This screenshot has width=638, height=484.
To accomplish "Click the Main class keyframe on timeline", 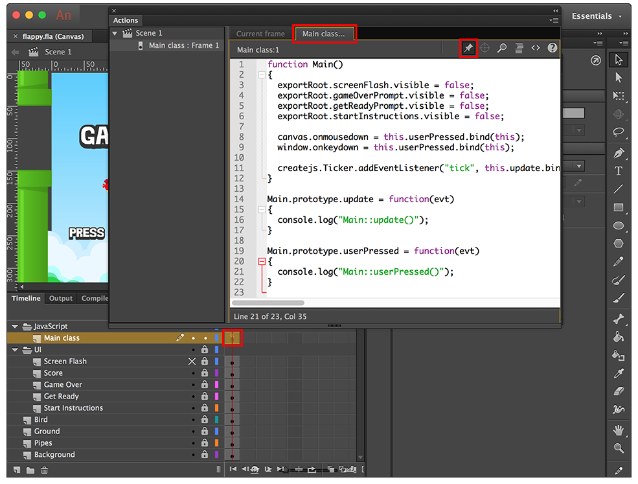I will point(232,338).
